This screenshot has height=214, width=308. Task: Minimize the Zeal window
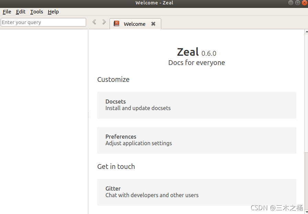point(291,3)
